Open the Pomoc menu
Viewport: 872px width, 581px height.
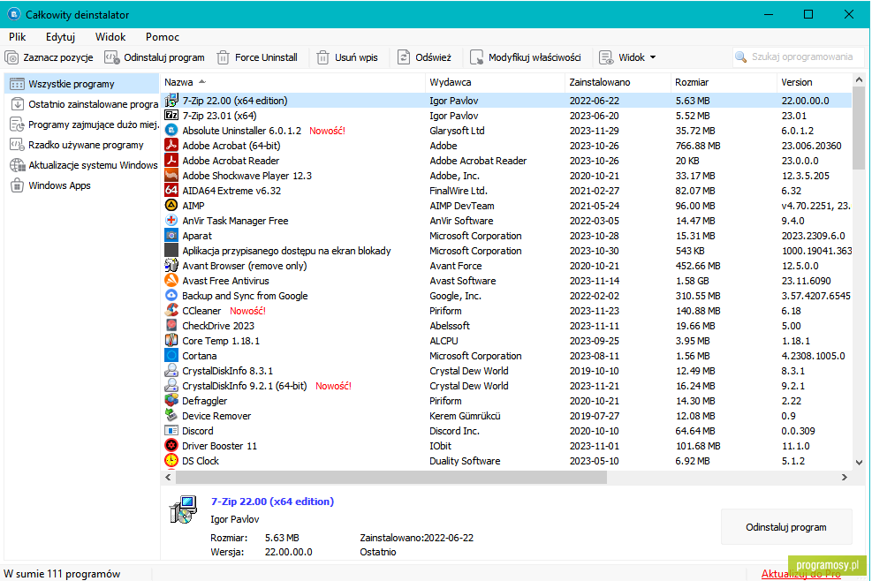(x=163, y=37)
